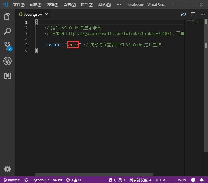
Task: Open the Search view in activity bar
Action: pyautogui.click(x=7, y=31)
